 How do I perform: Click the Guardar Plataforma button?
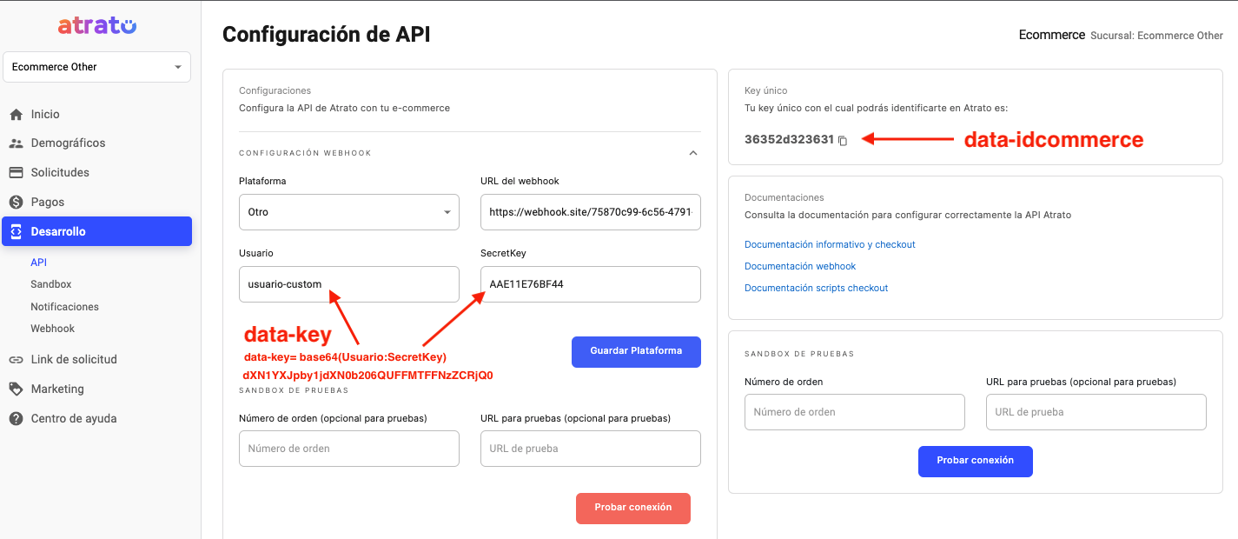636,351
